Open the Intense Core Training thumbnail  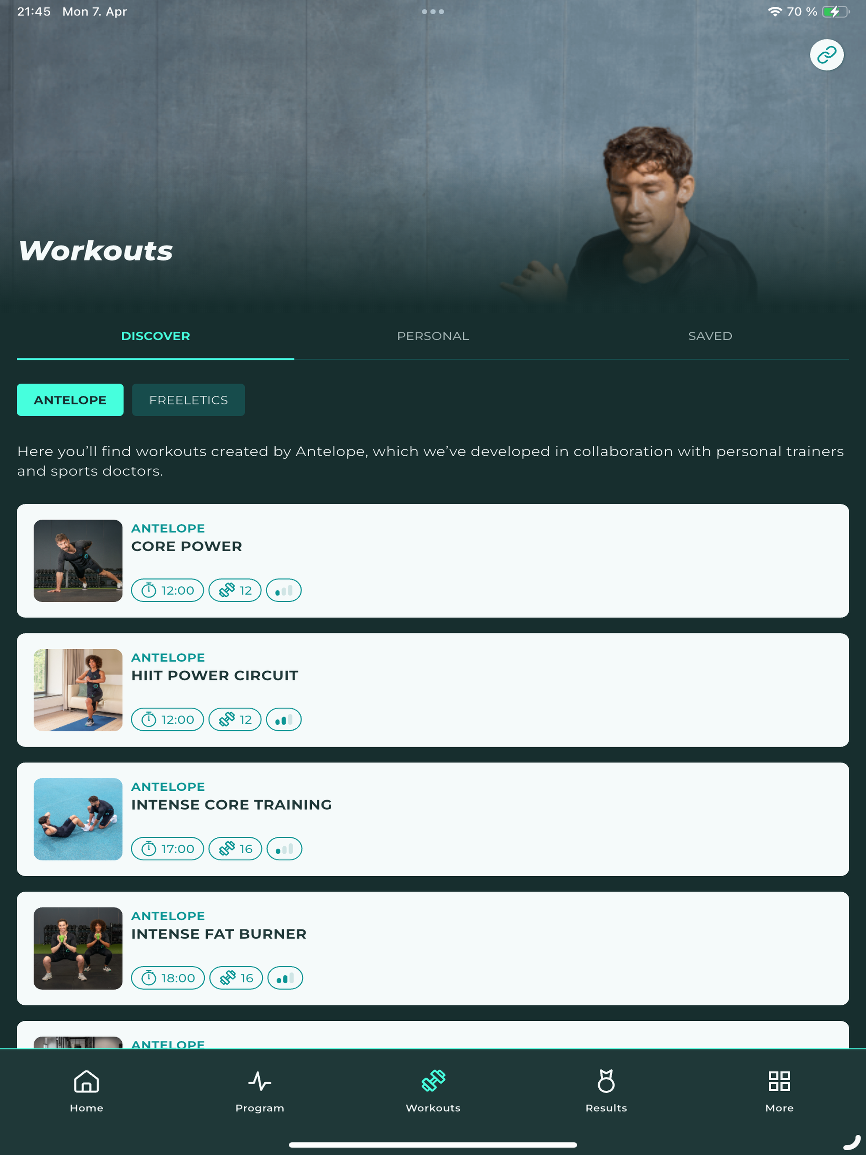point(78,819)
